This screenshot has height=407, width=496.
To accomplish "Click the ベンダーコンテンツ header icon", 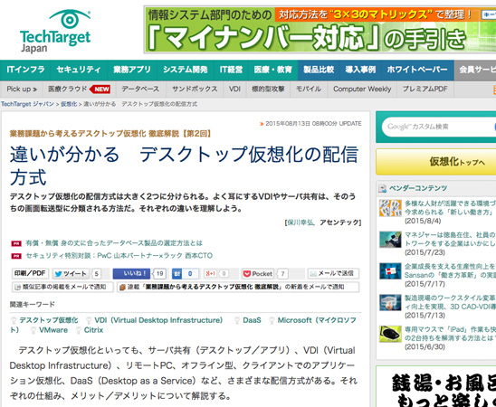I will (x=383, y=189).
